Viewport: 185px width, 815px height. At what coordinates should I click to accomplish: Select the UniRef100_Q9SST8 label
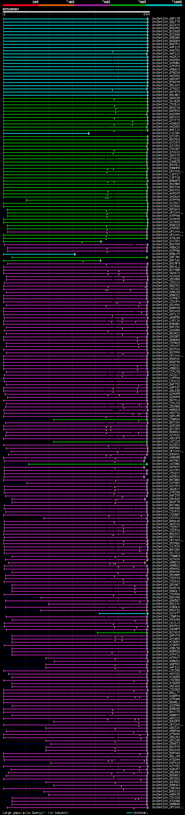pos(166,155)
